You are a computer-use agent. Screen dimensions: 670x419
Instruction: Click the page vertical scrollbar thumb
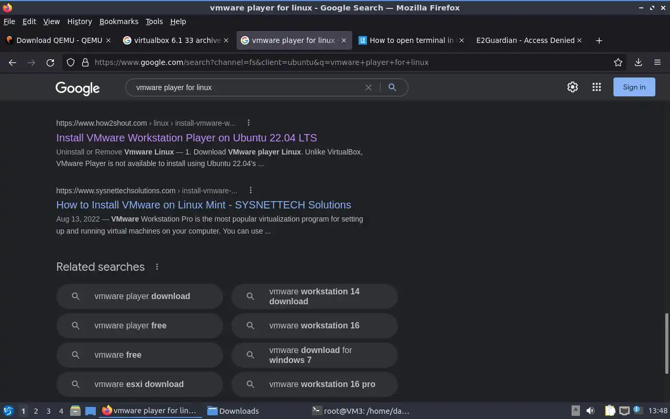pos(666,344)
